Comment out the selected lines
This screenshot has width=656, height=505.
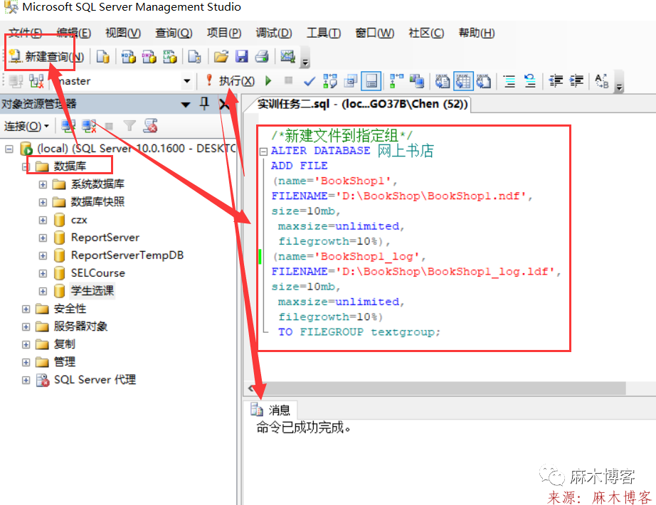point(509,81)
